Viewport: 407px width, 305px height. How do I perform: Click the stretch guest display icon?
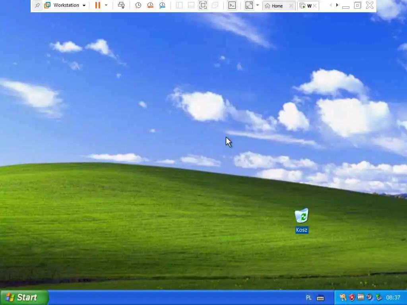pos(249,6)
